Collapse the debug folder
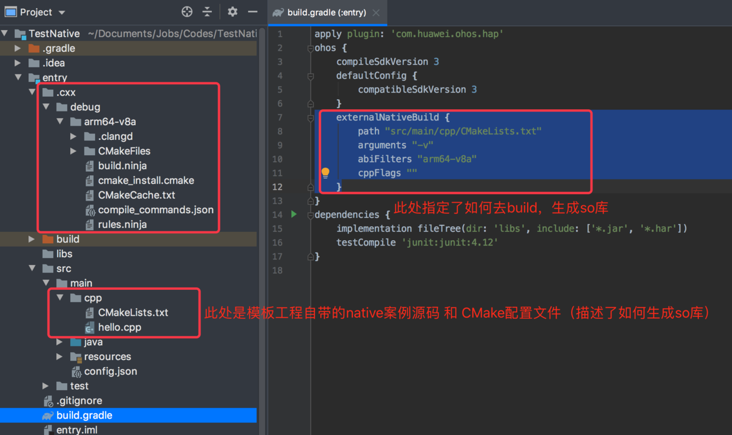Screen dimensions: 732x435 point(46,107)
